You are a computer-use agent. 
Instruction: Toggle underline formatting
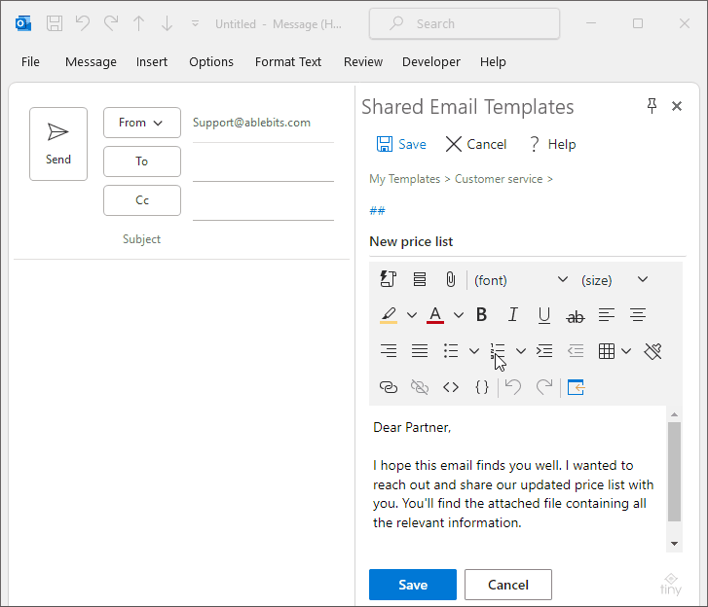coord(544,315)
